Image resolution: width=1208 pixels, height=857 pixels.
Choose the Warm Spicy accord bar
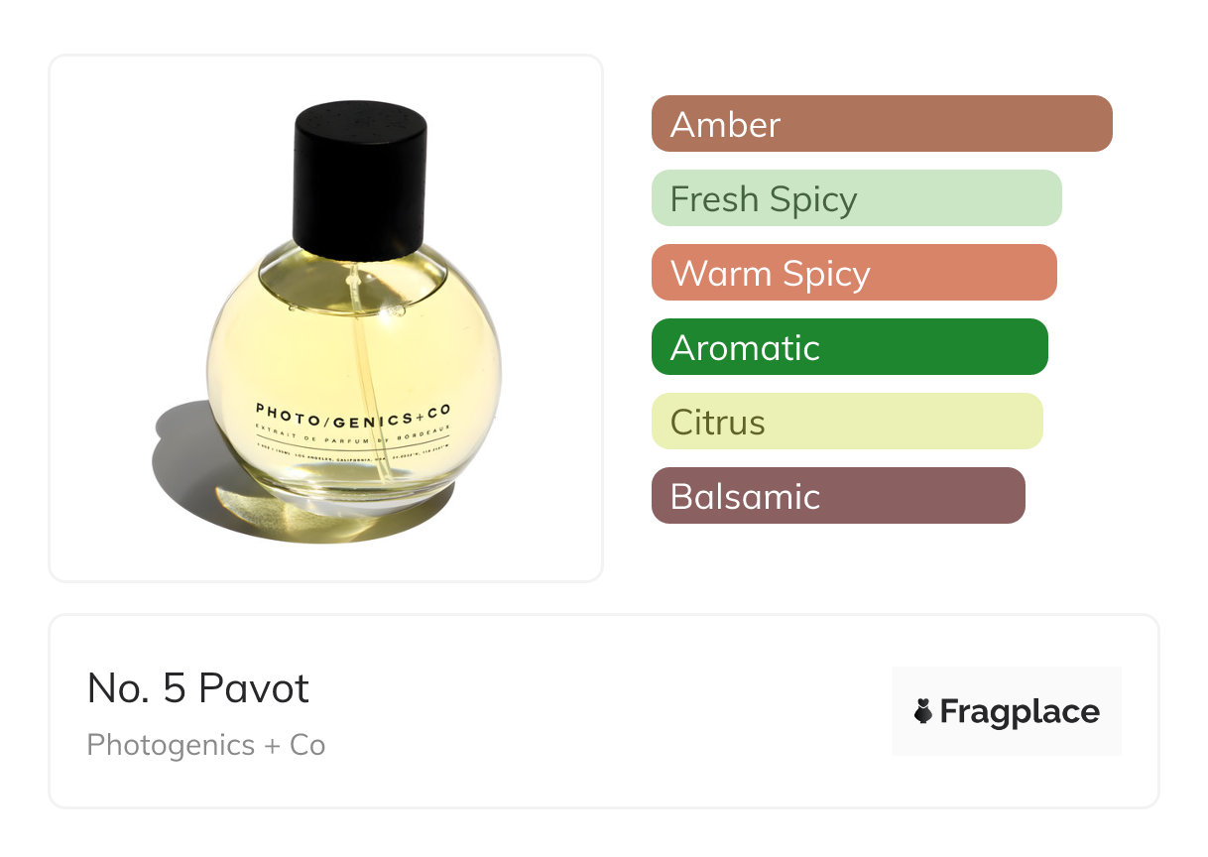(x=854, y=273)
